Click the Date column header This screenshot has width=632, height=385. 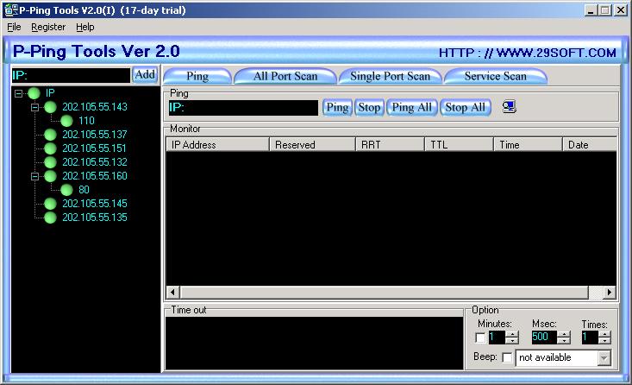(x=590, y=144)
